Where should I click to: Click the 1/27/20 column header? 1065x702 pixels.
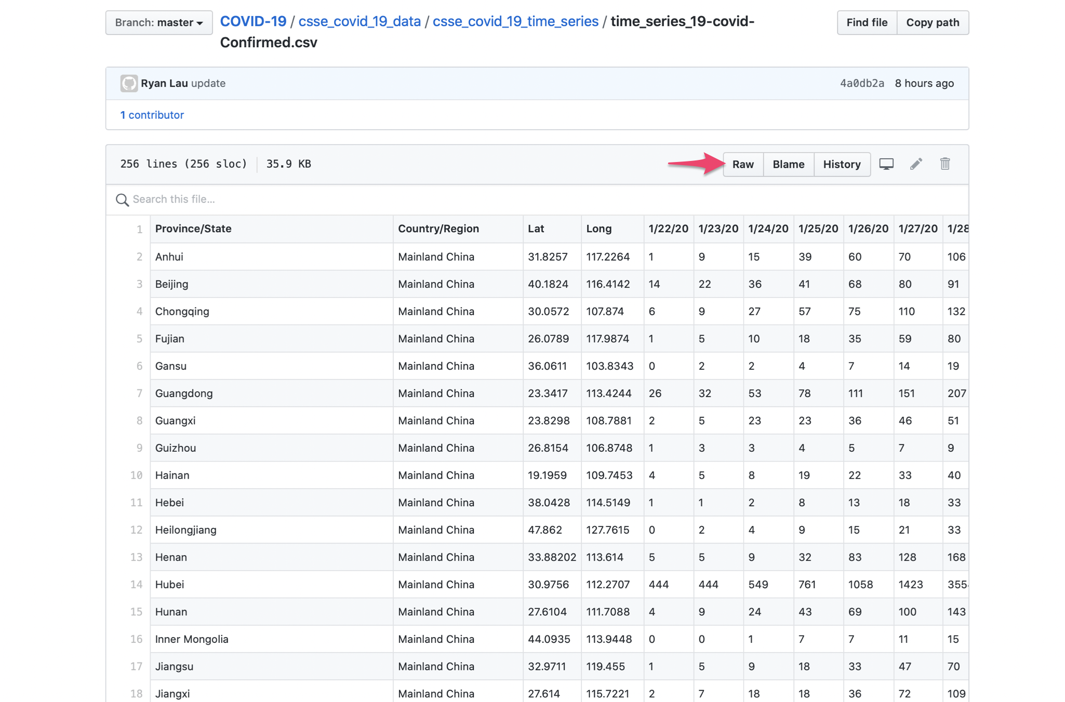coord(918,229)
